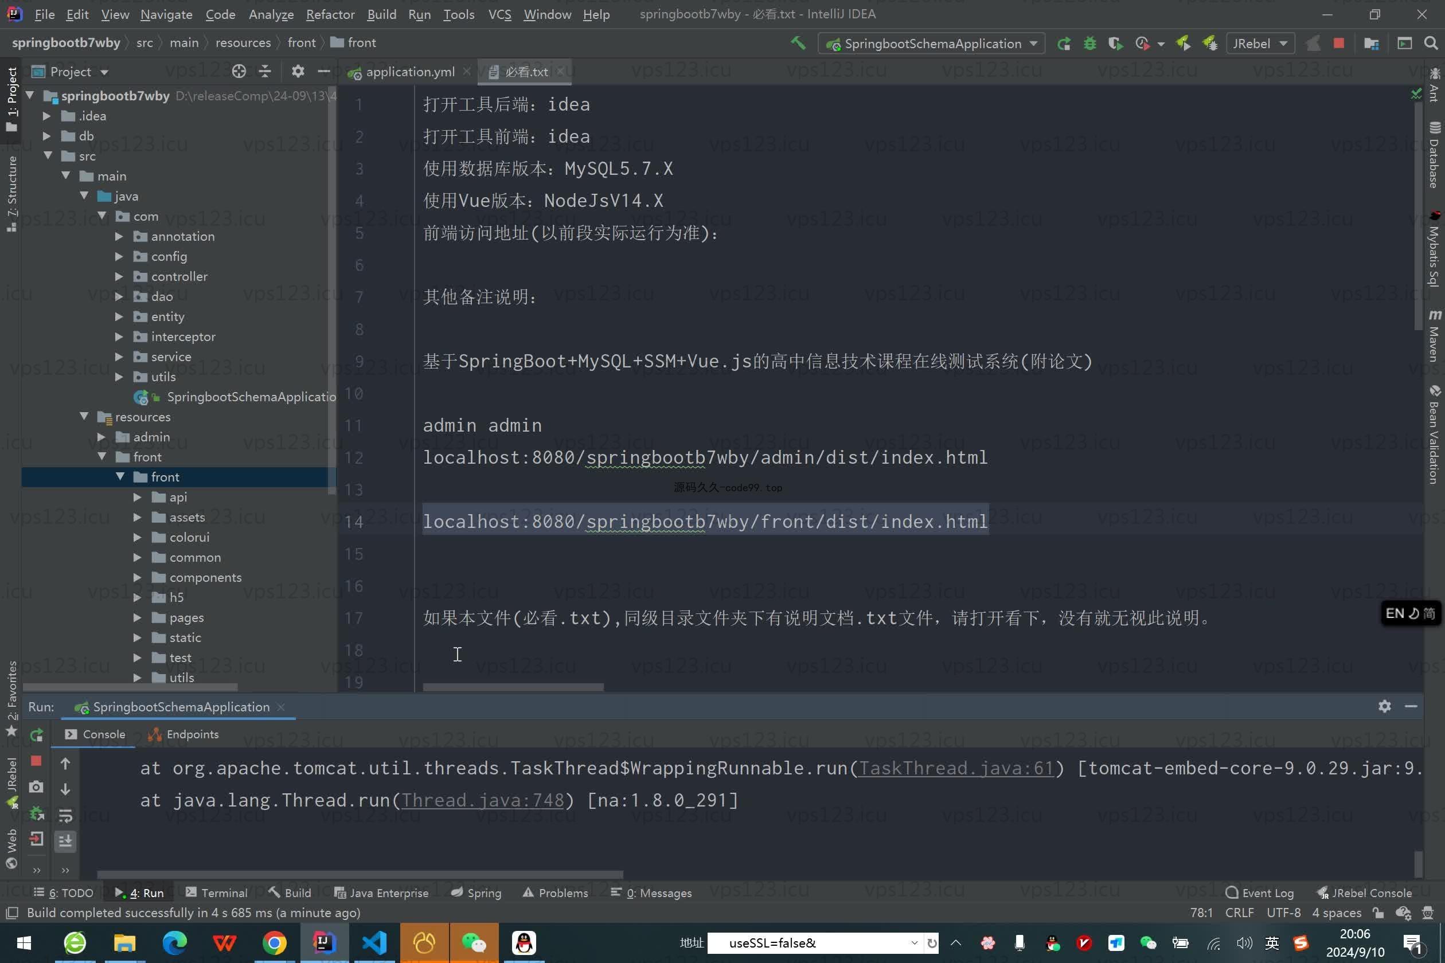Select the SpringbootSchemaApplication class in tree

tap(251, 397)
